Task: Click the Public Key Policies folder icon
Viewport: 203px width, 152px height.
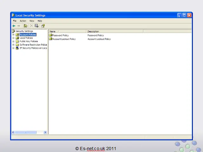Action: coord(17,41)
